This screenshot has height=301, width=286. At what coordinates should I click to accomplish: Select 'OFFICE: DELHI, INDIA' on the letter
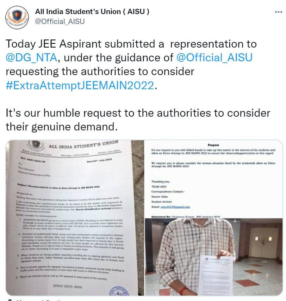tap(67, 287)
